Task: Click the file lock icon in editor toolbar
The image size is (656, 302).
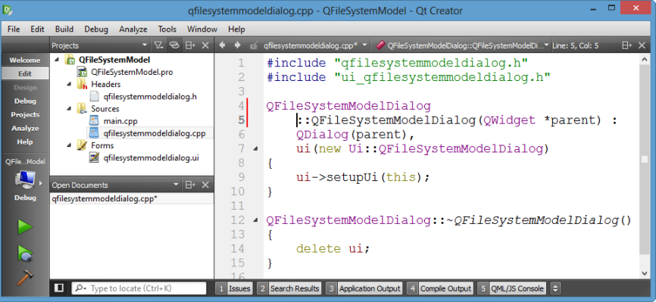Action: click(x=253, y=45)
